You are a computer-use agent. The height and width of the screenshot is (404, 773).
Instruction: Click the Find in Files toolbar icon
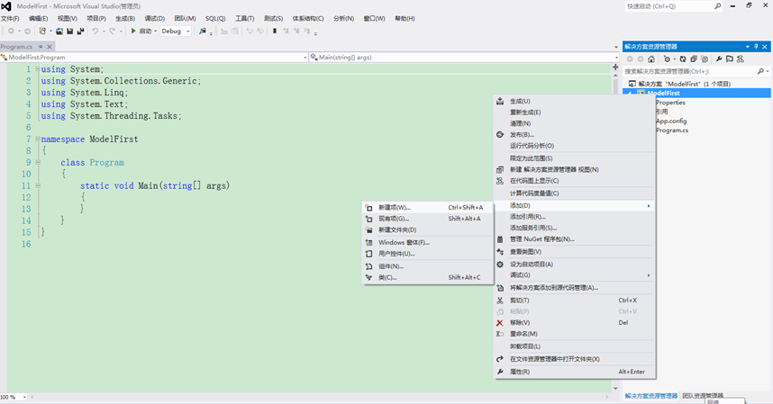[x=203, y=31]
